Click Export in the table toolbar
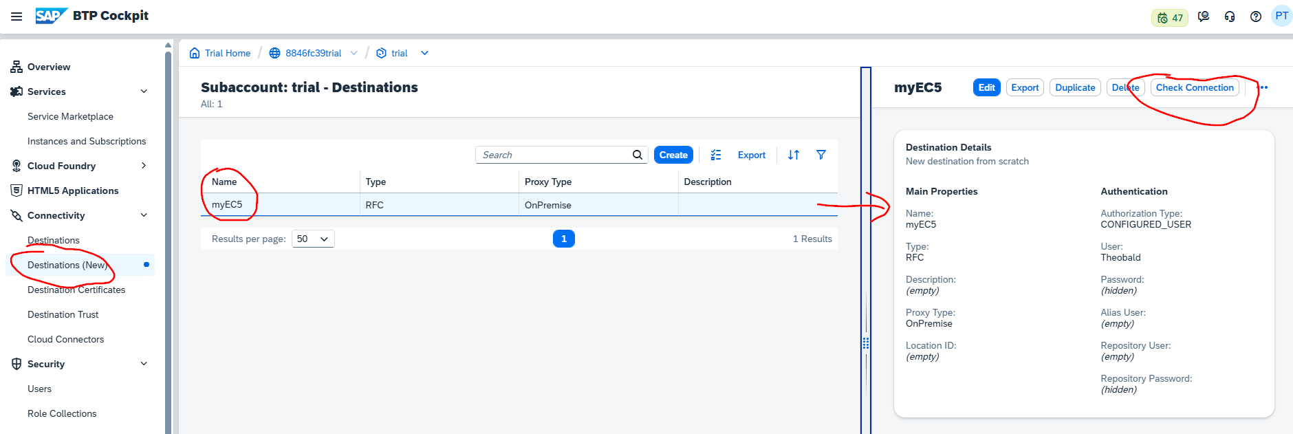Image resolution: width=1293 pixels, height=434 pixels. [751, 155]
